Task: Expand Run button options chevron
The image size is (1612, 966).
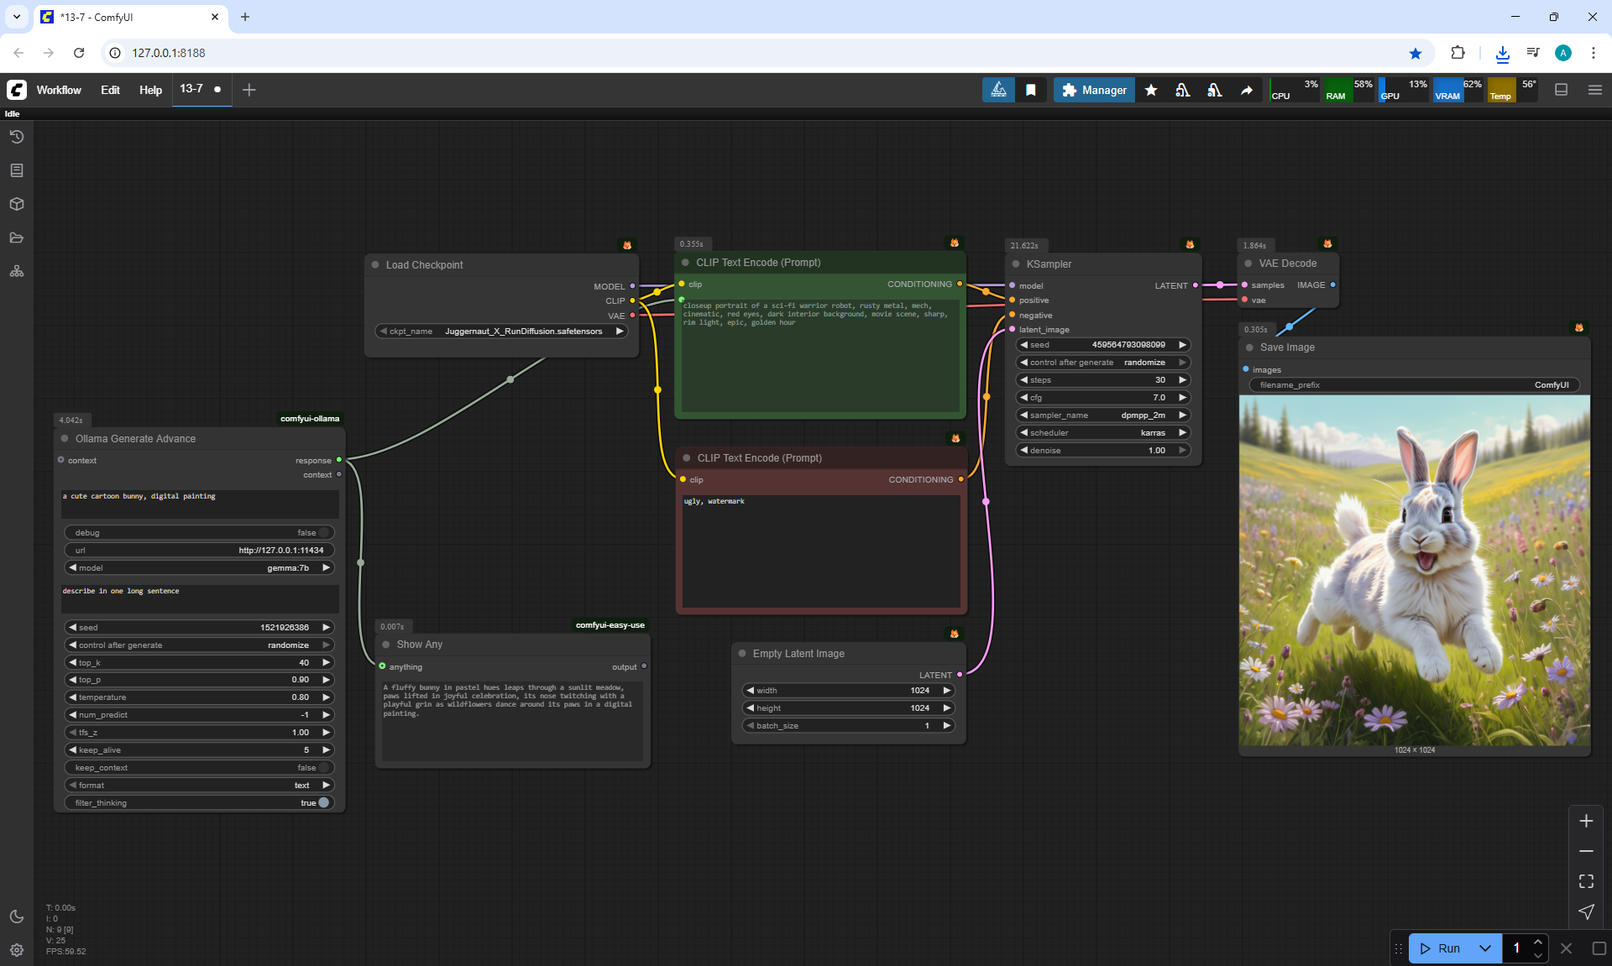Action: coord(1485,948)
